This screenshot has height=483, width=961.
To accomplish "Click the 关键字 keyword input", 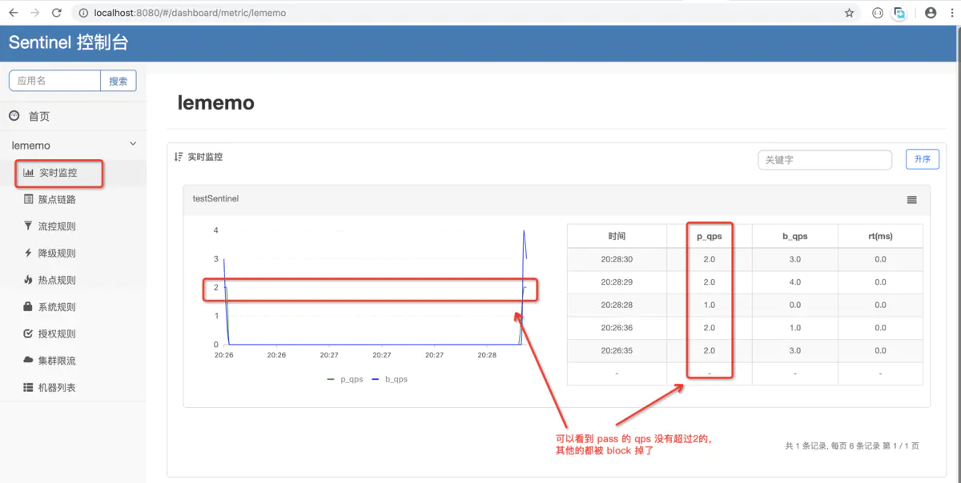I will [825, 160].
